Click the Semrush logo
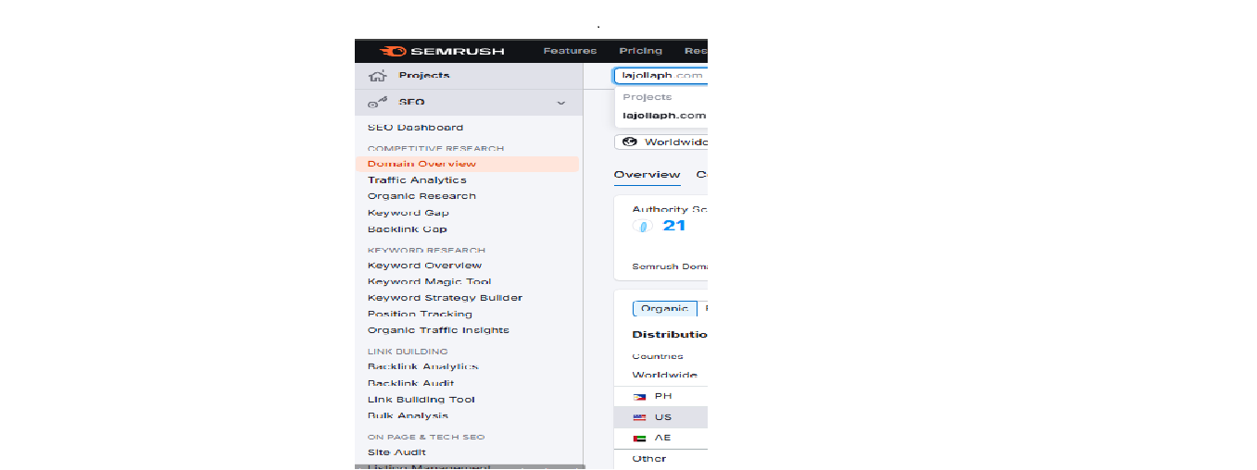 click(x=442, y=51)
